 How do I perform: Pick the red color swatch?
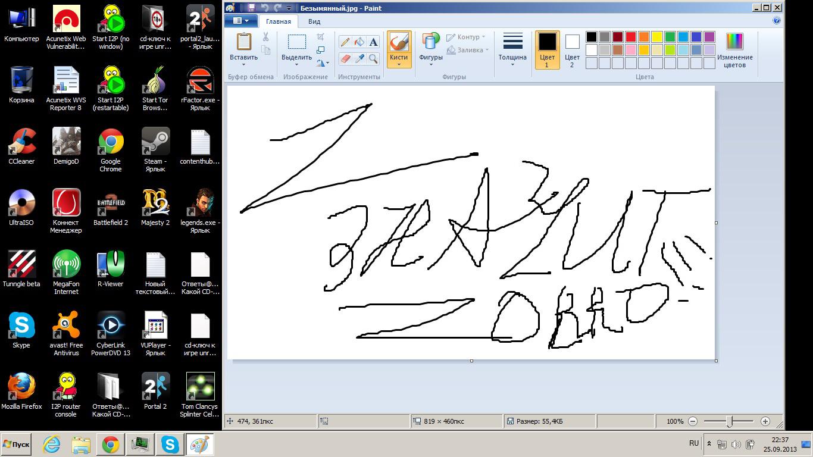631,37
